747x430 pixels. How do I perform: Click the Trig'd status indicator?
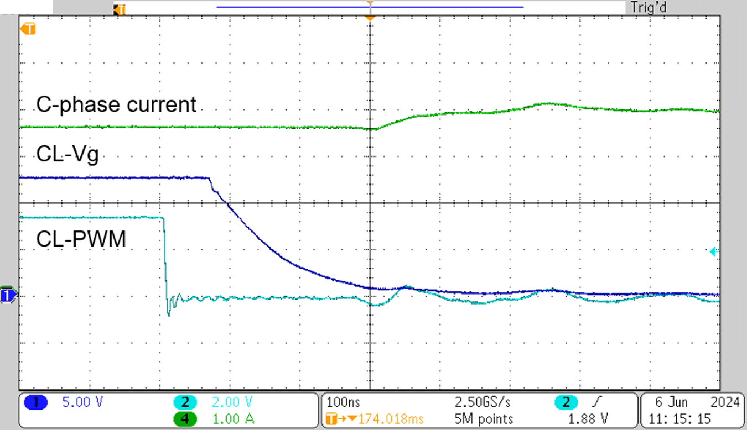[x=649, y=8]
